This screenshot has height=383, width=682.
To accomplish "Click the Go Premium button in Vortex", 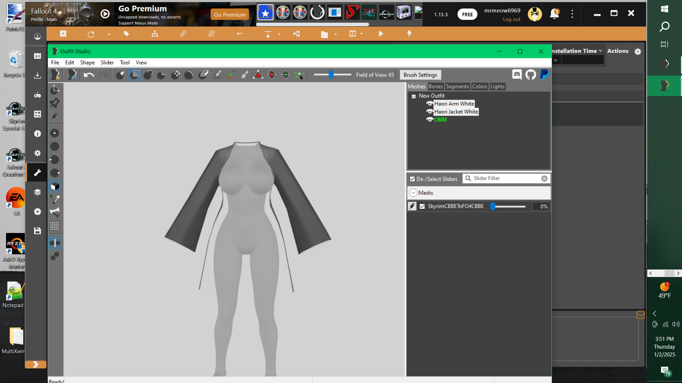I will (x=229, y=15).
